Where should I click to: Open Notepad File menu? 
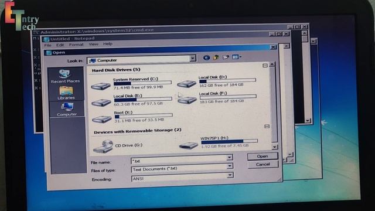point(47,45)
